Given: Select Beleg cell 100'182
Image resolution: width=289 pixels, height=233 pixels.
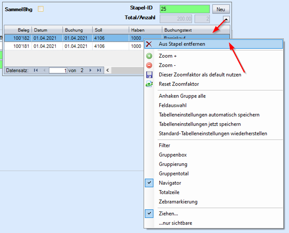Looking at the screenshot, I should [18, 38].
